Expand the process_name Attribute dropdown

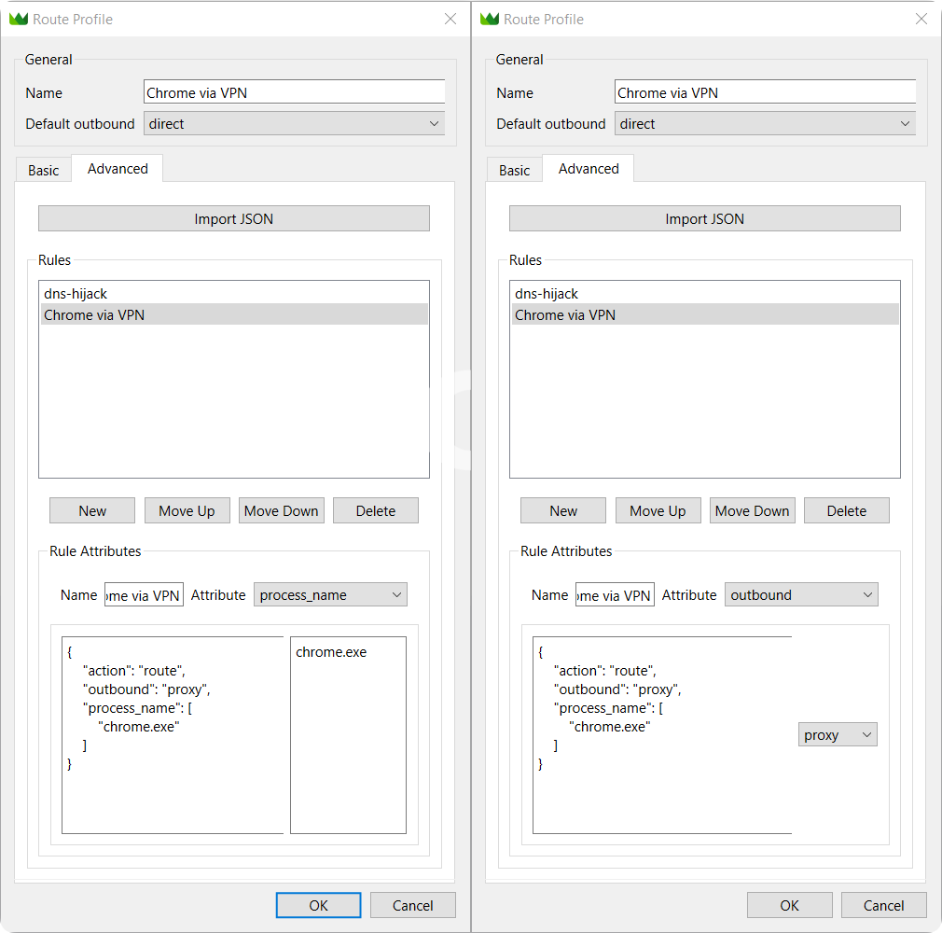click(x=330, y=595)
